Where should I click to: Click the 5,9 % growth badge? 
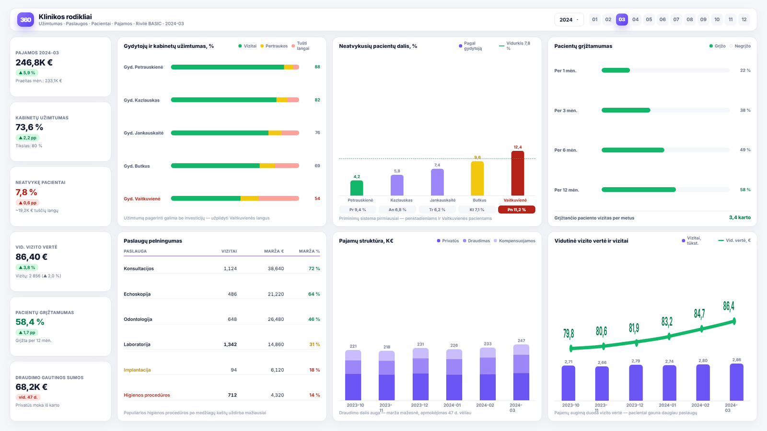[27, 73]
